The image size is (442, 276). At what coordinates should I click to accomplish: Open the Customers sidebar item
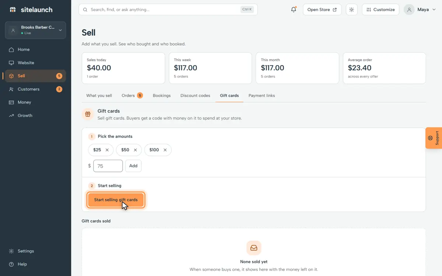[x=35, y=89]
